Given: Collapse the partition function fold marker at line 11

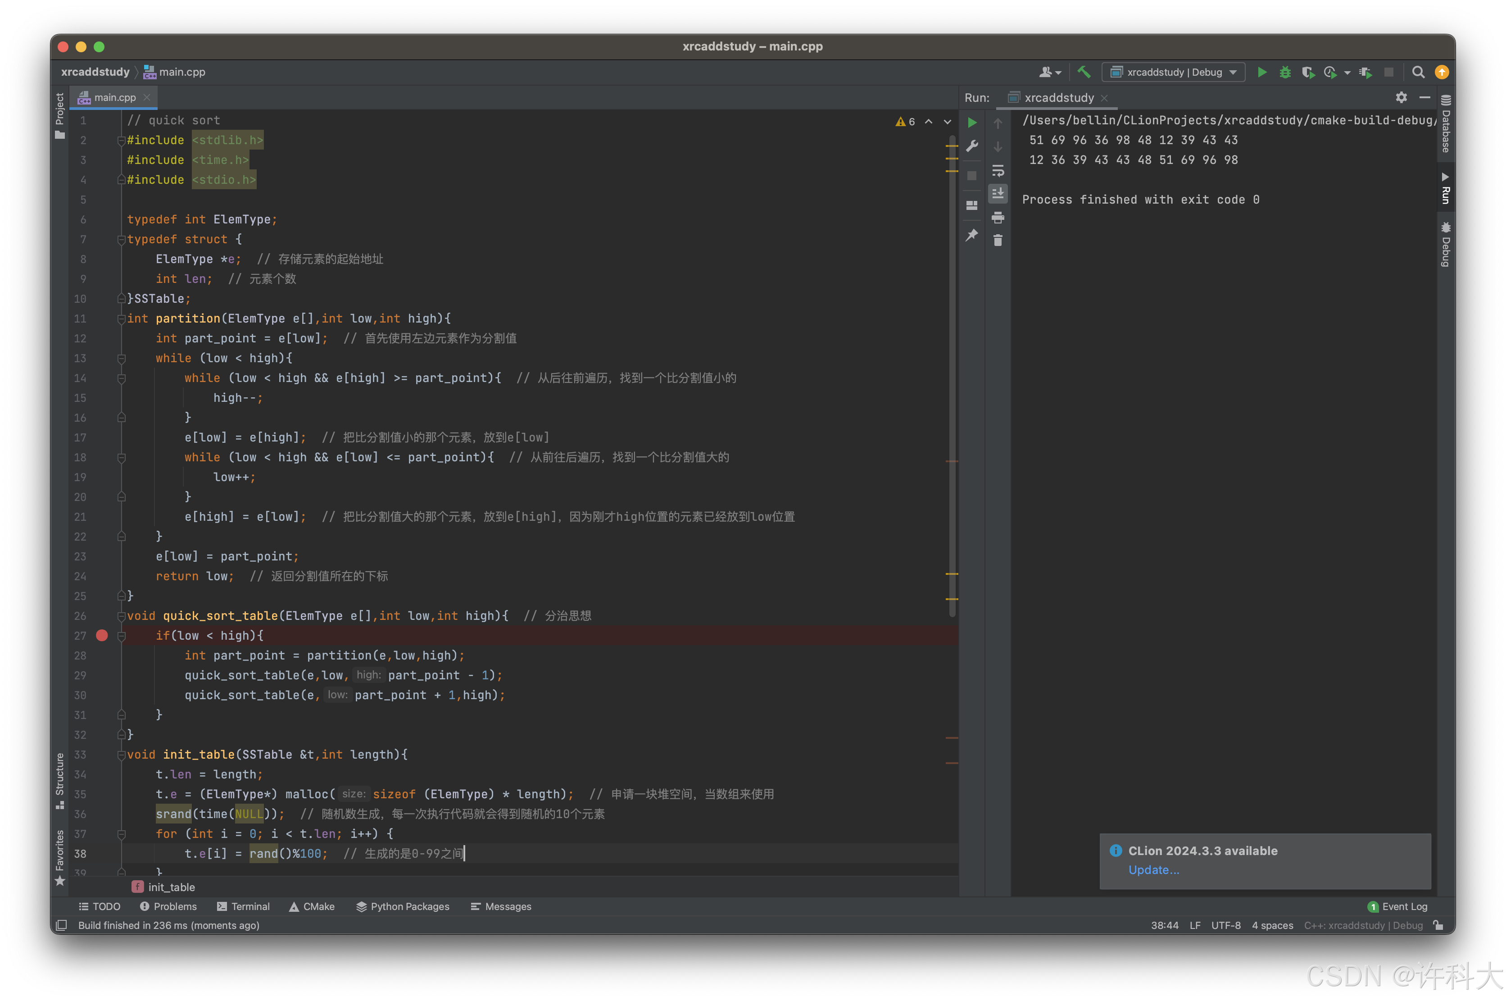Looking at the screenshot, I should (121, 318).
